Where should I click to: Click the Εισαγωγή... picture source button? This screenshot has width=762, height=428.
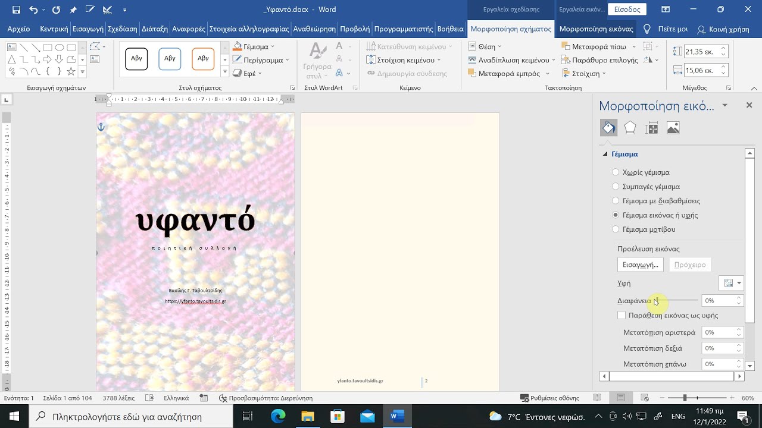coord(640,265)
